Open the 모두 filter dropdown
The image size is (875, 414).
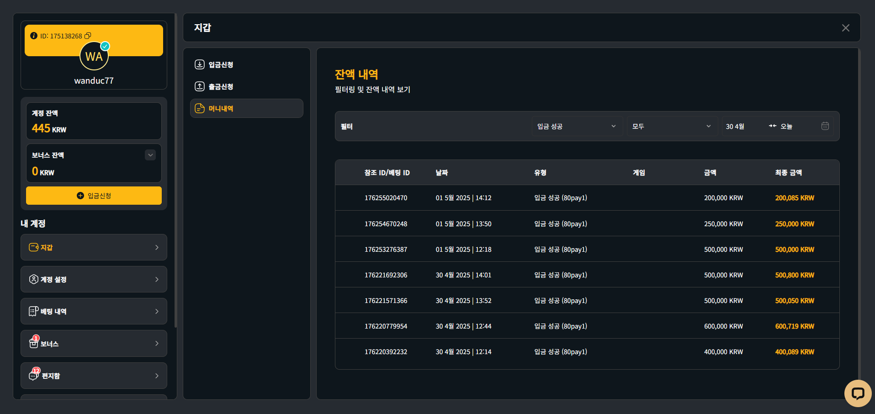click(672, 126)
